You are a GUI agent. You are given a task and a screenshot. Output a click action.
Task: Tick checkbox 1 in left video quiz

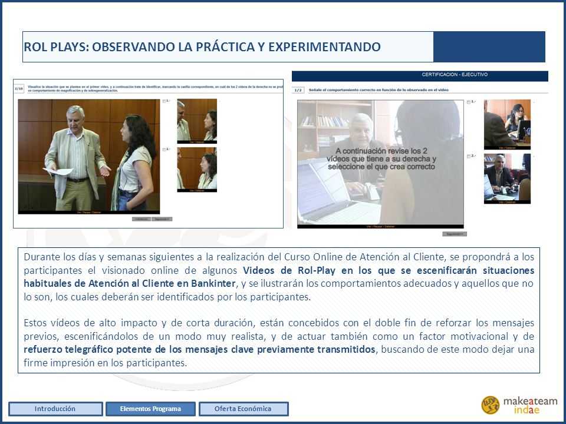click(x=164, y=101)
